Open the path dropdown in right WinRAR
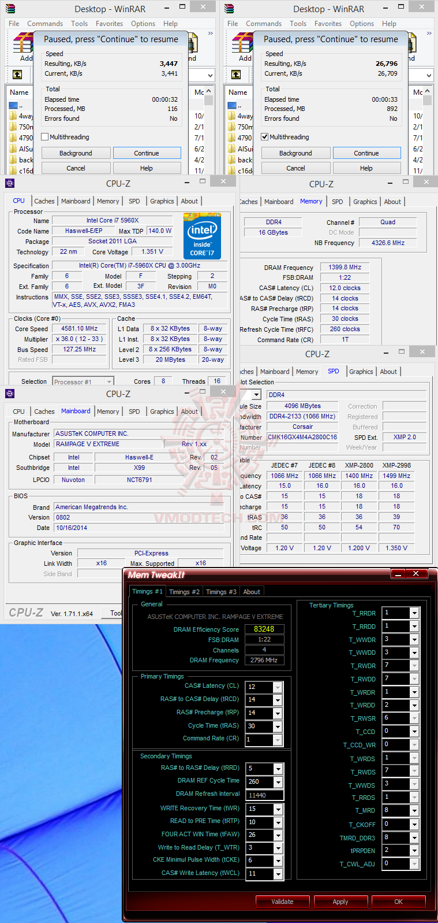Image resolution: width=438 pixels, height=923 pixels. point(429,75)
